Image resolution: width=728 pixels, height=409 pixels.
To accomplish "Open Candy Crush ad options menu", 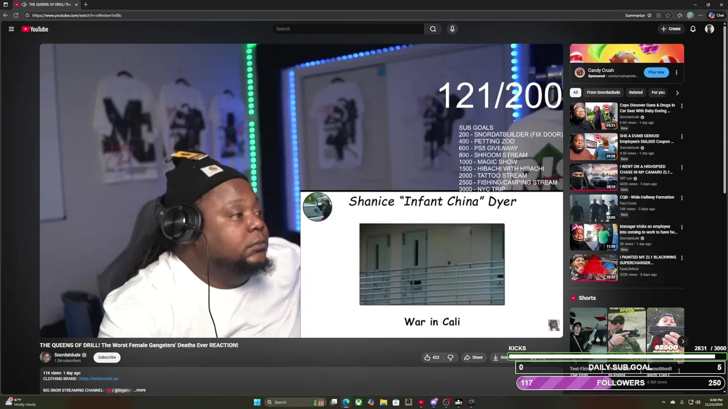I will (676, 72).
